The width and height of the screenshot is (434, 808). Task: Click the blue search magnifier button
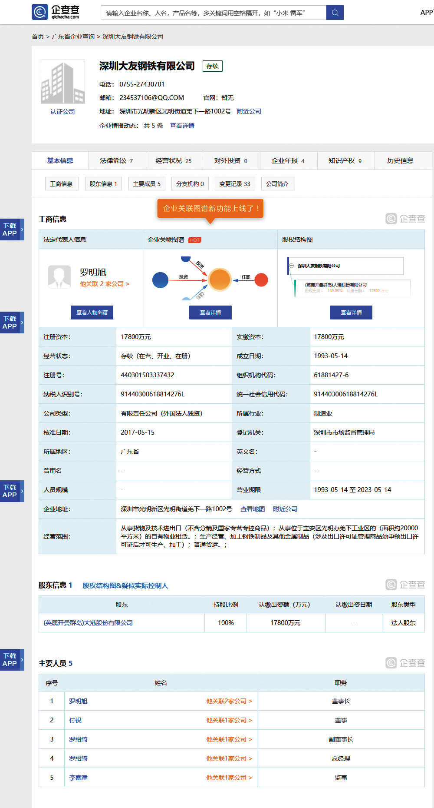click(335, 13)
